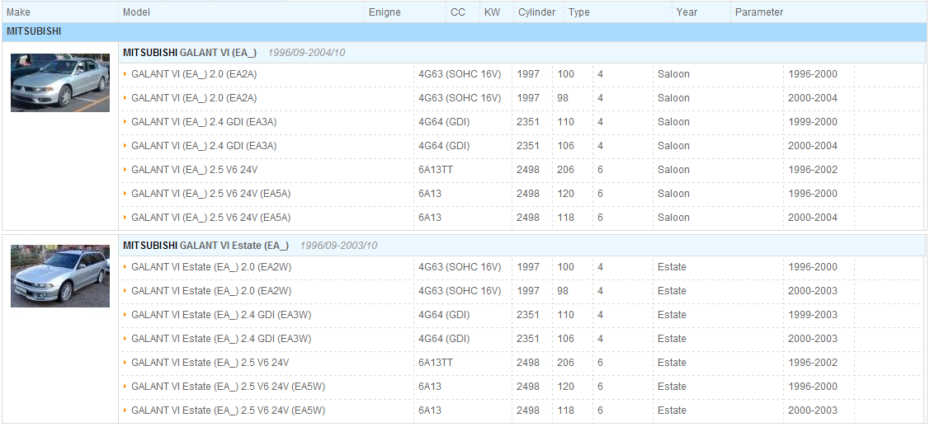Screen dimensions: 930x427
Task: Open GALANT VI (EA_) 2.5 V6 24V 206 KW link
Action: [x=195, y=169]
